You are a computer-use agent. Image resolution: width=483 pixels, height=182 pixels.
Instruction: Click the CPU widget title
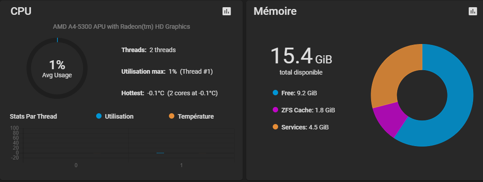click(x=21, y=12)
